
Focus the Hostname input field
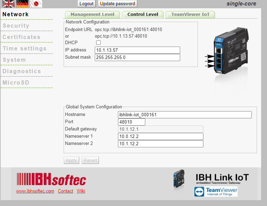185,115
